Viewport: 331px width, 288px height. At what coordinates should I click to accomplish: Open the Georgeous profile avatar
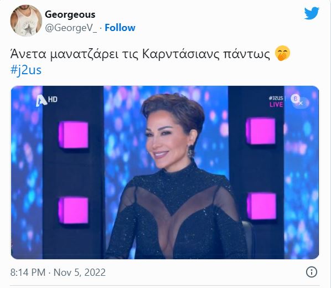point(26,20)
